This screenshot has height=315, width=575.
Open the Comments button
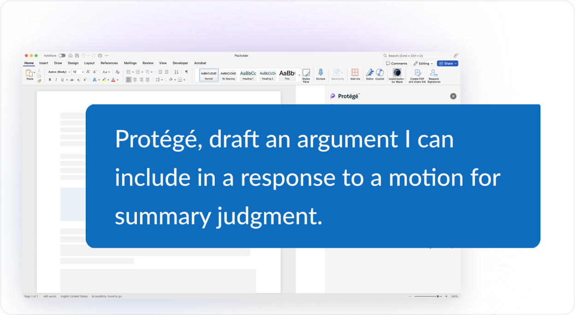pyautogui.click(x=397, y=64)
